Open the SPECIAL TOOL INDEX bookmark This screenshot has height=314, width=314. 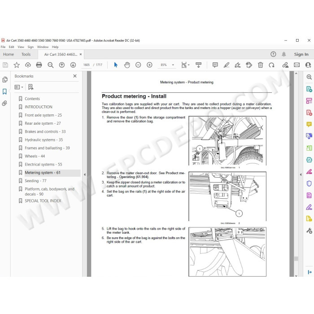[x=43, y=201]
